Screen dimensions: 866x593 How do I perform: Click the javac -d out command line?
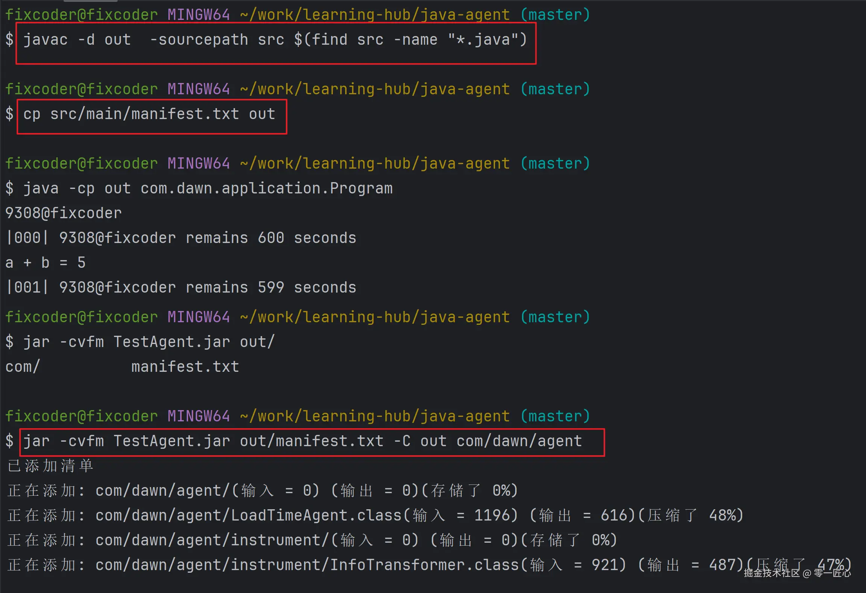[275, 40]
